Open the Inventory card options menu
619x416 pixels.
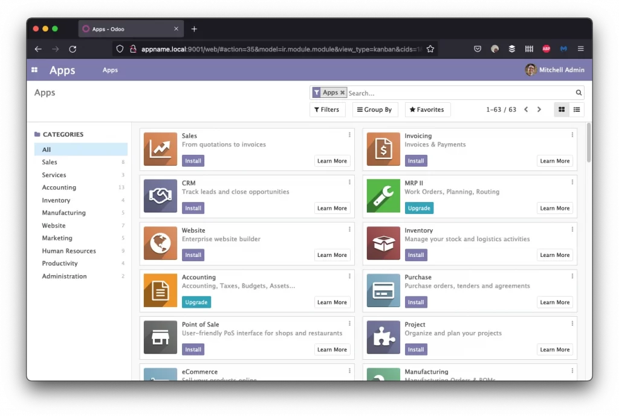click(572, 229)
